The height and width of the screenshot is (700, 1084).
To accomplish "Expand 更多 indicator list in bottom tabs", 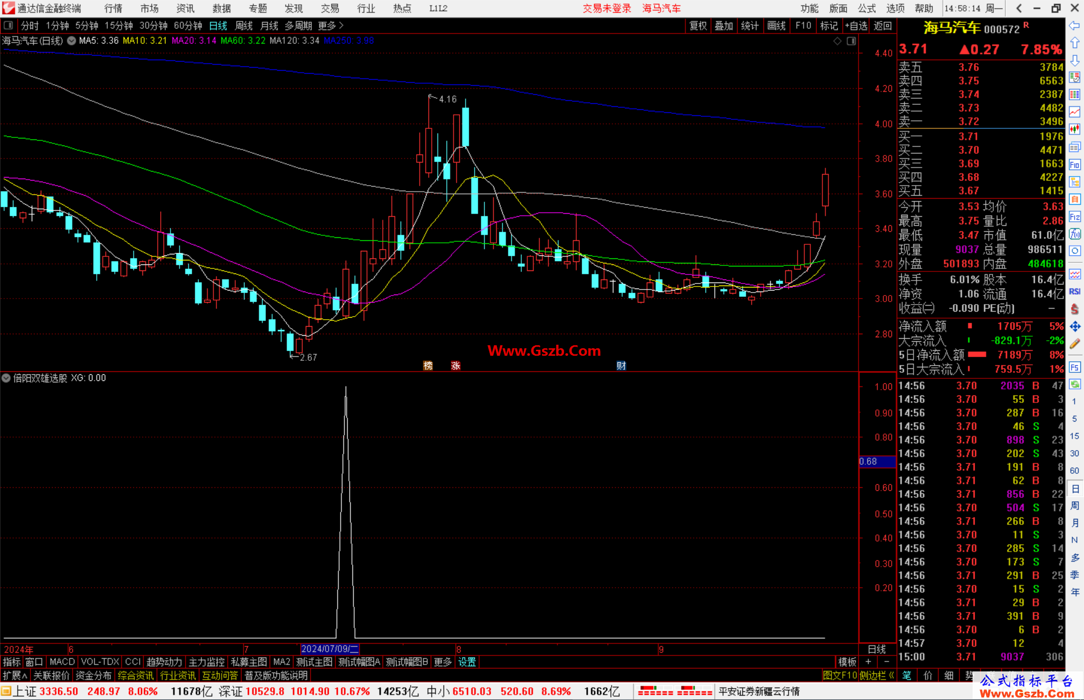I will coord(443,662).
